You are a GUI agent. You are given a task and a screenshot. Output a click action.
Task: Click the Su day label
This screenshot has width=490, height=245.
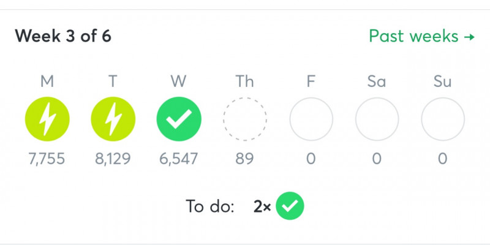tap(443, 81)
